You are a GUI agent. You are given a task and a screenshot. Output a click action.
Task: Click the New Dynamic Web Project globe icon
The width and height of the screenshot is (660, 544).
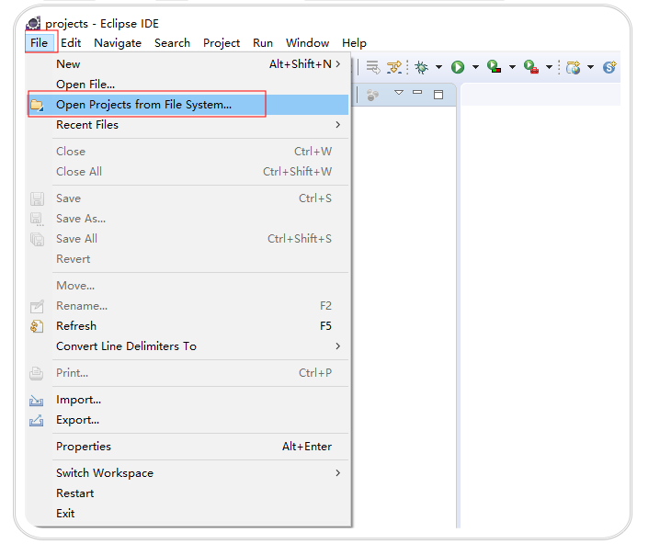(573, 67)
